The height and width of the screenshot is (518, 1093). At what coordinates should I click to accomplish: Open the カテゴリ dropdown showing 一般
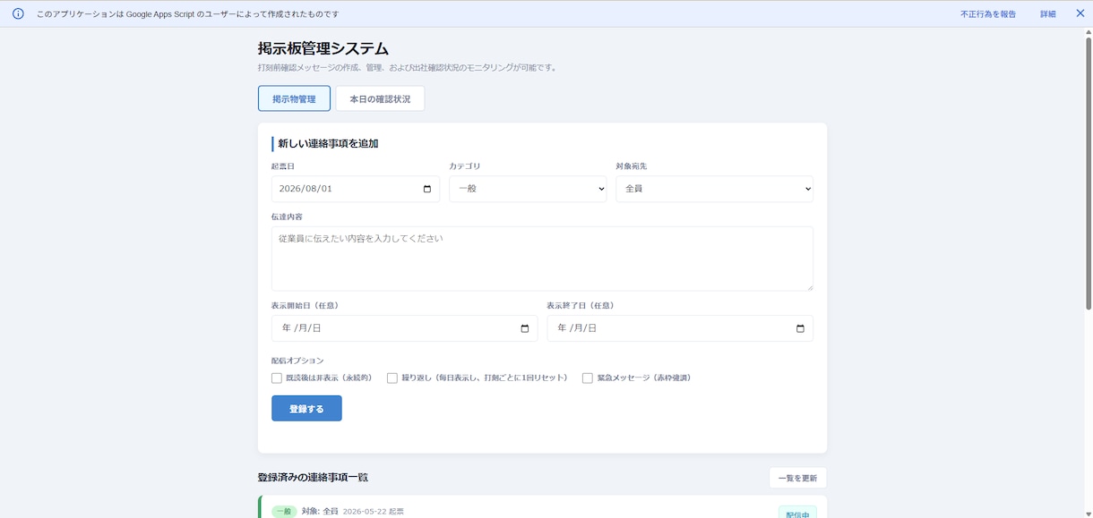click(x=528, y=189)
